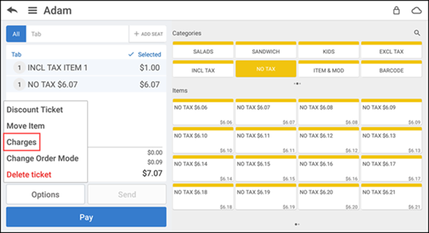Screen dimensions: 429x233
Task: Click the quantity badge for INCL TAX ITEM 1
Action: (x=20, y=67)
